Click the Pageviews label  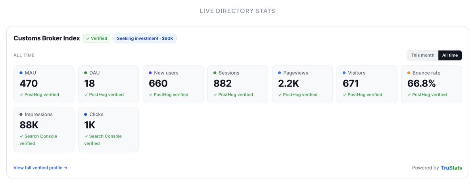click(x=296, y=73)
